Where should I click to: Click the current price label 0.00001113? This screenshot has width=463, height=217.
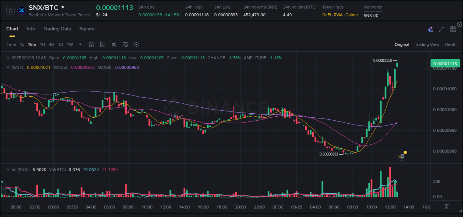tap(445, 63)
